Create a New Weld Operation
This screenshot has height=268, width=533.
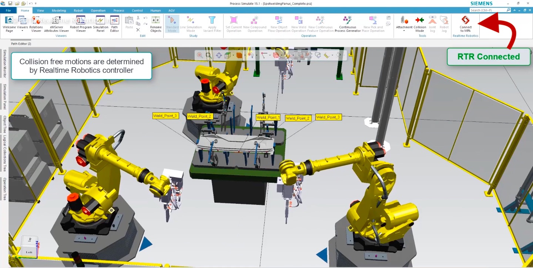pyautogui.click(x=298, y=24)
